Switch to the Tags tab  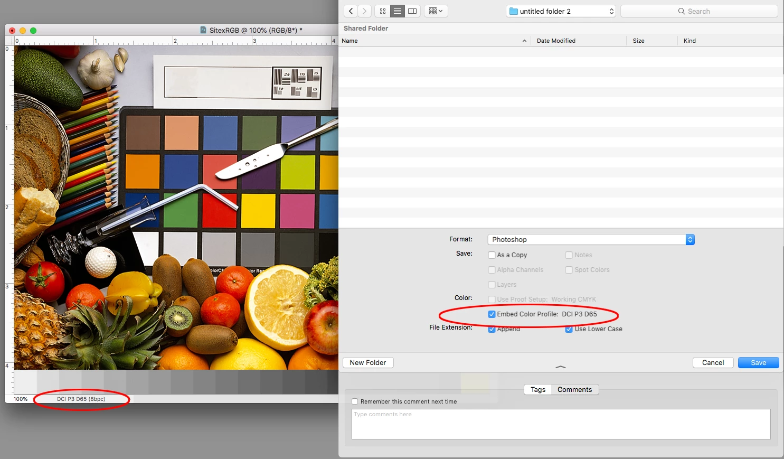538,390
